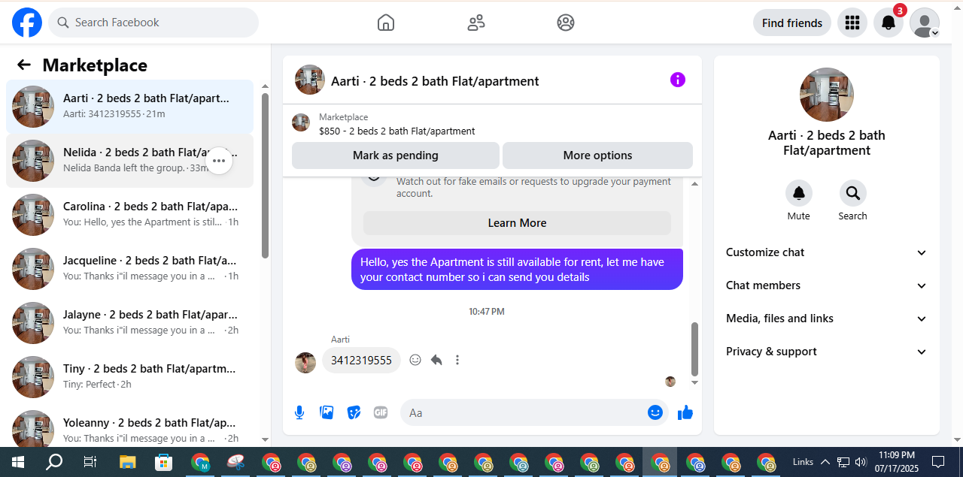This screenshot has height=477, width=963.
Task: Expand Privacy & support section
Action: click(x=827, y=352)
